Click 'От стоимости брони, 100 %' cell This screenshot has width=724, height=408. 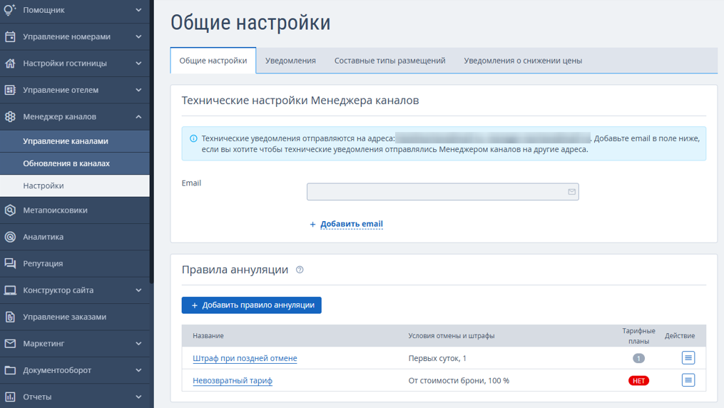click(x=459, y=381)
